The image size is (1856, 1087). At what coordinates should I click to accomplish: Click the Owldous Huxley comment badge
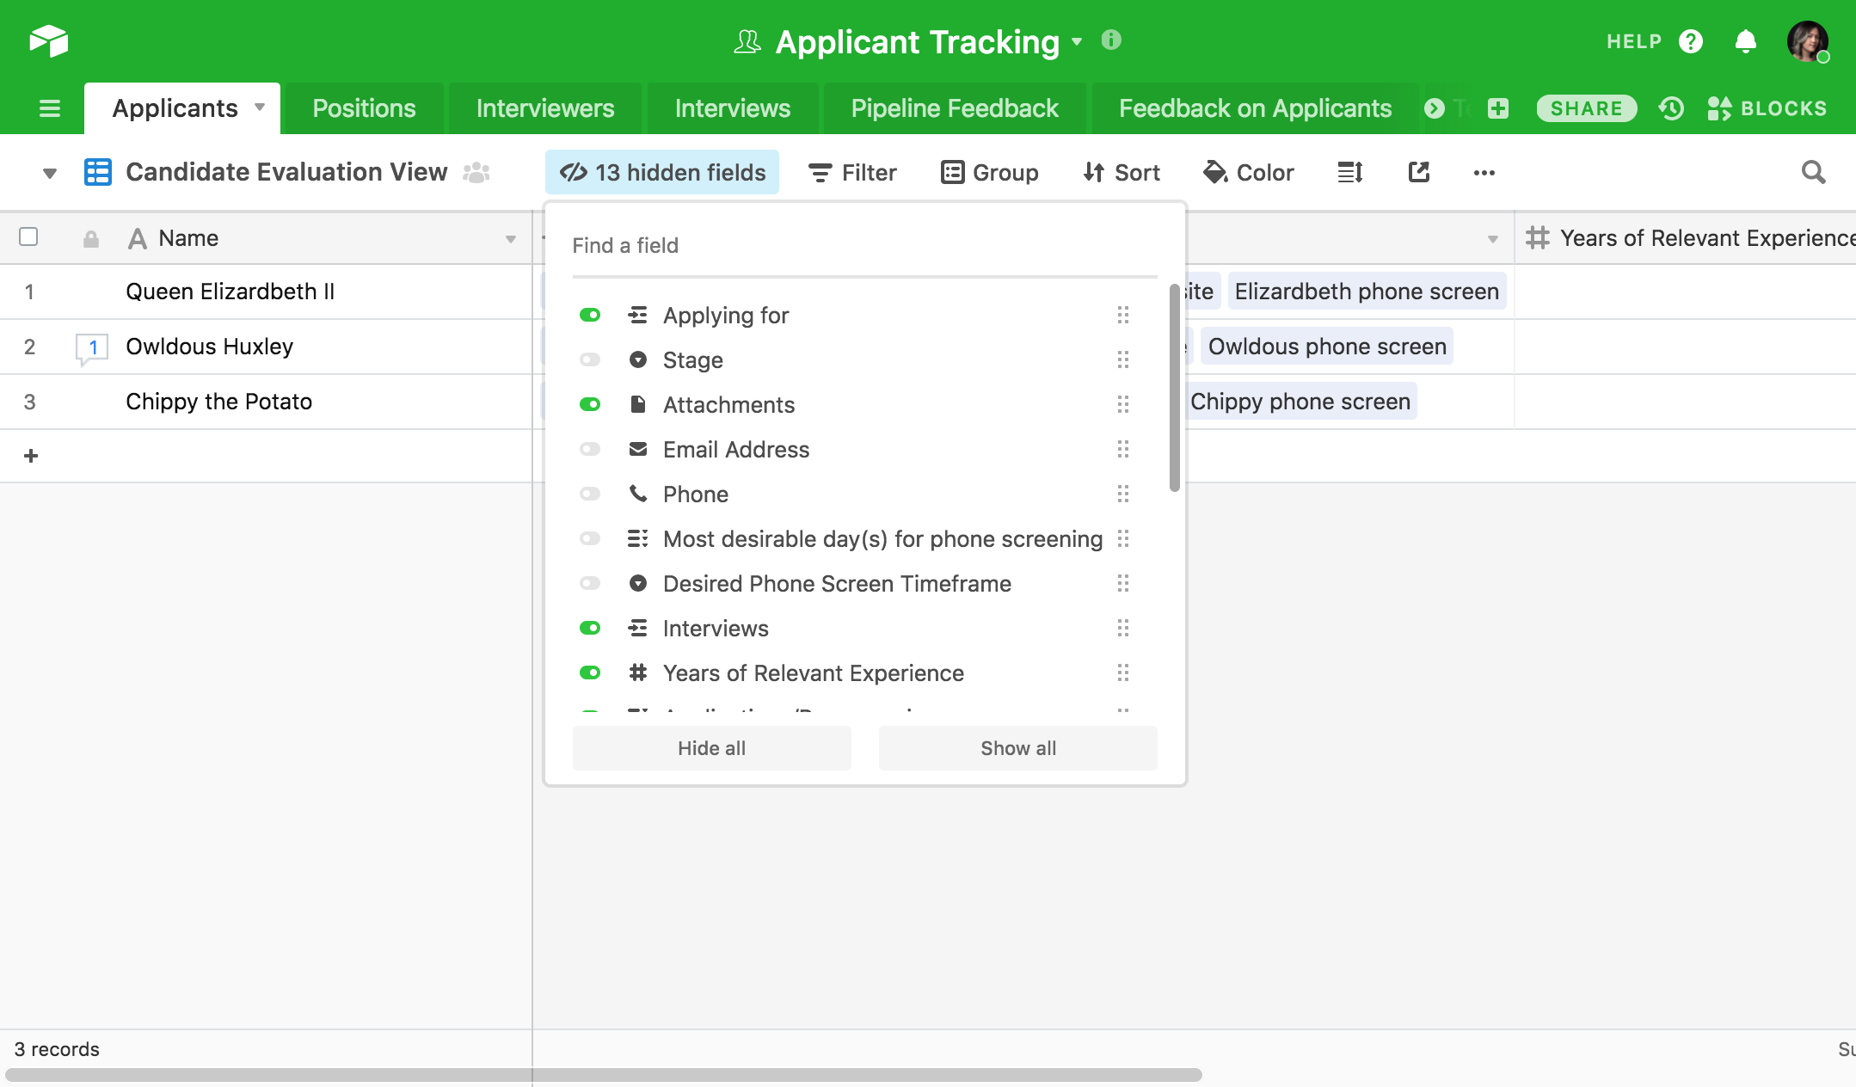(x=92, y=347)
